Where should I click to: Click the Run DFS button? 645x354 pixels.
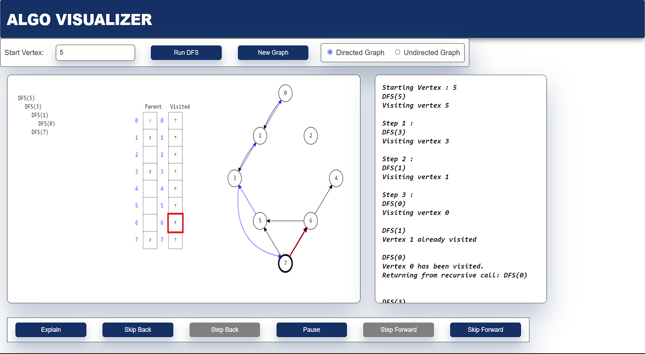click(x=186, y=53)
